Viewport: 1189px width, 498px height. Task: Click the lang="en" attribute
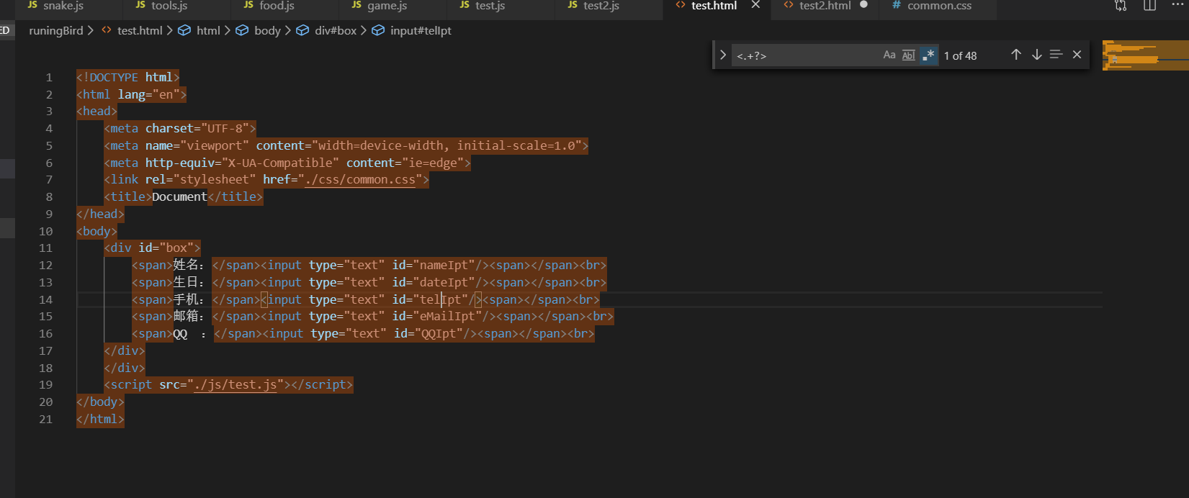coord(149,94)
